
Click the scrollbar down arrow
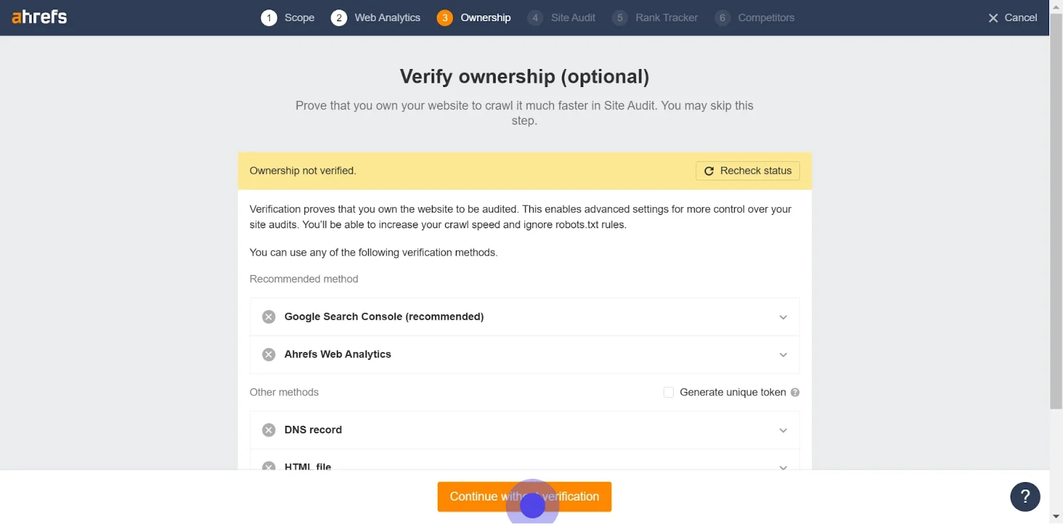pos(1056,517)
